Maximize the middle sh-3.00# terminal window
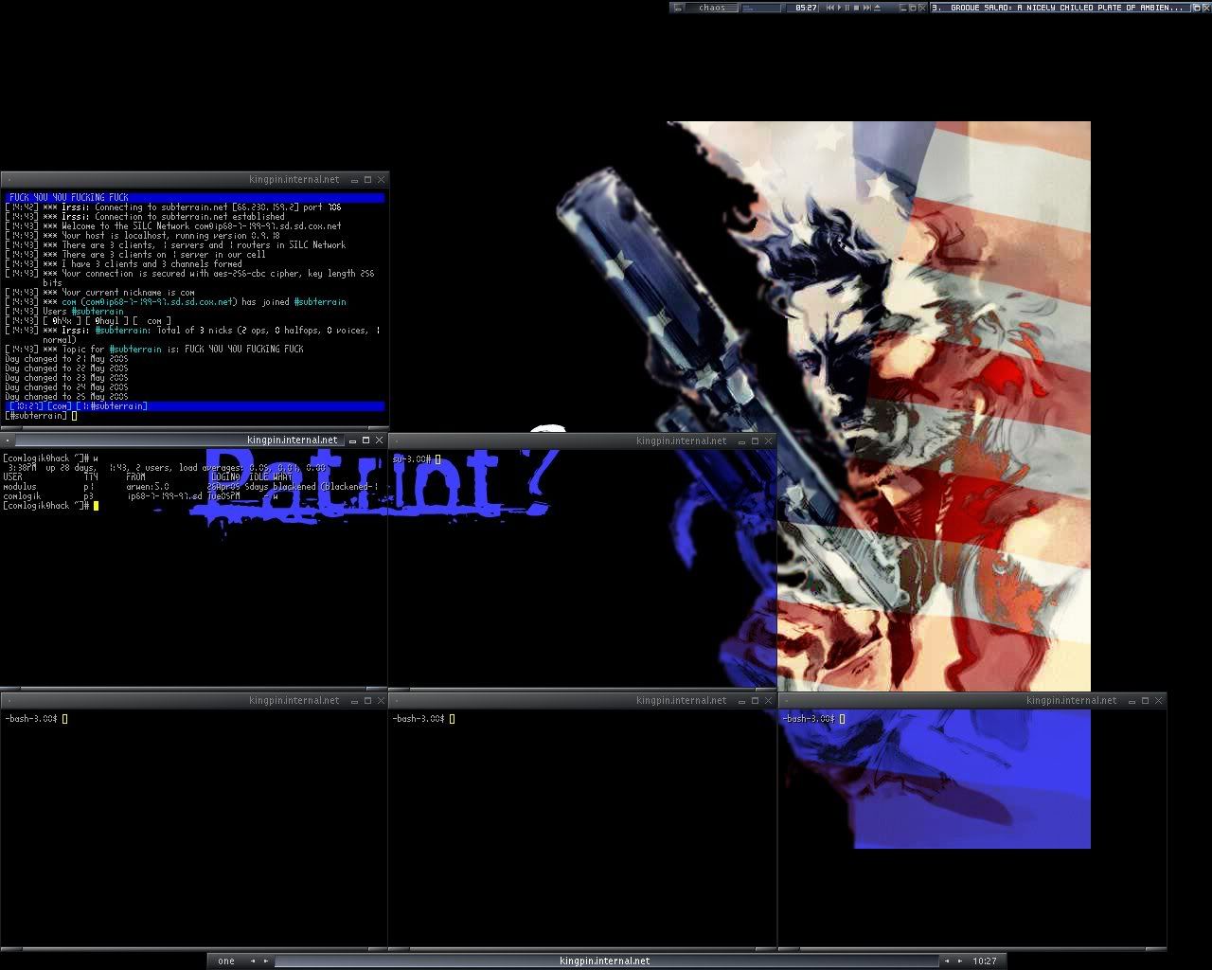 click(x=755, y=440)
